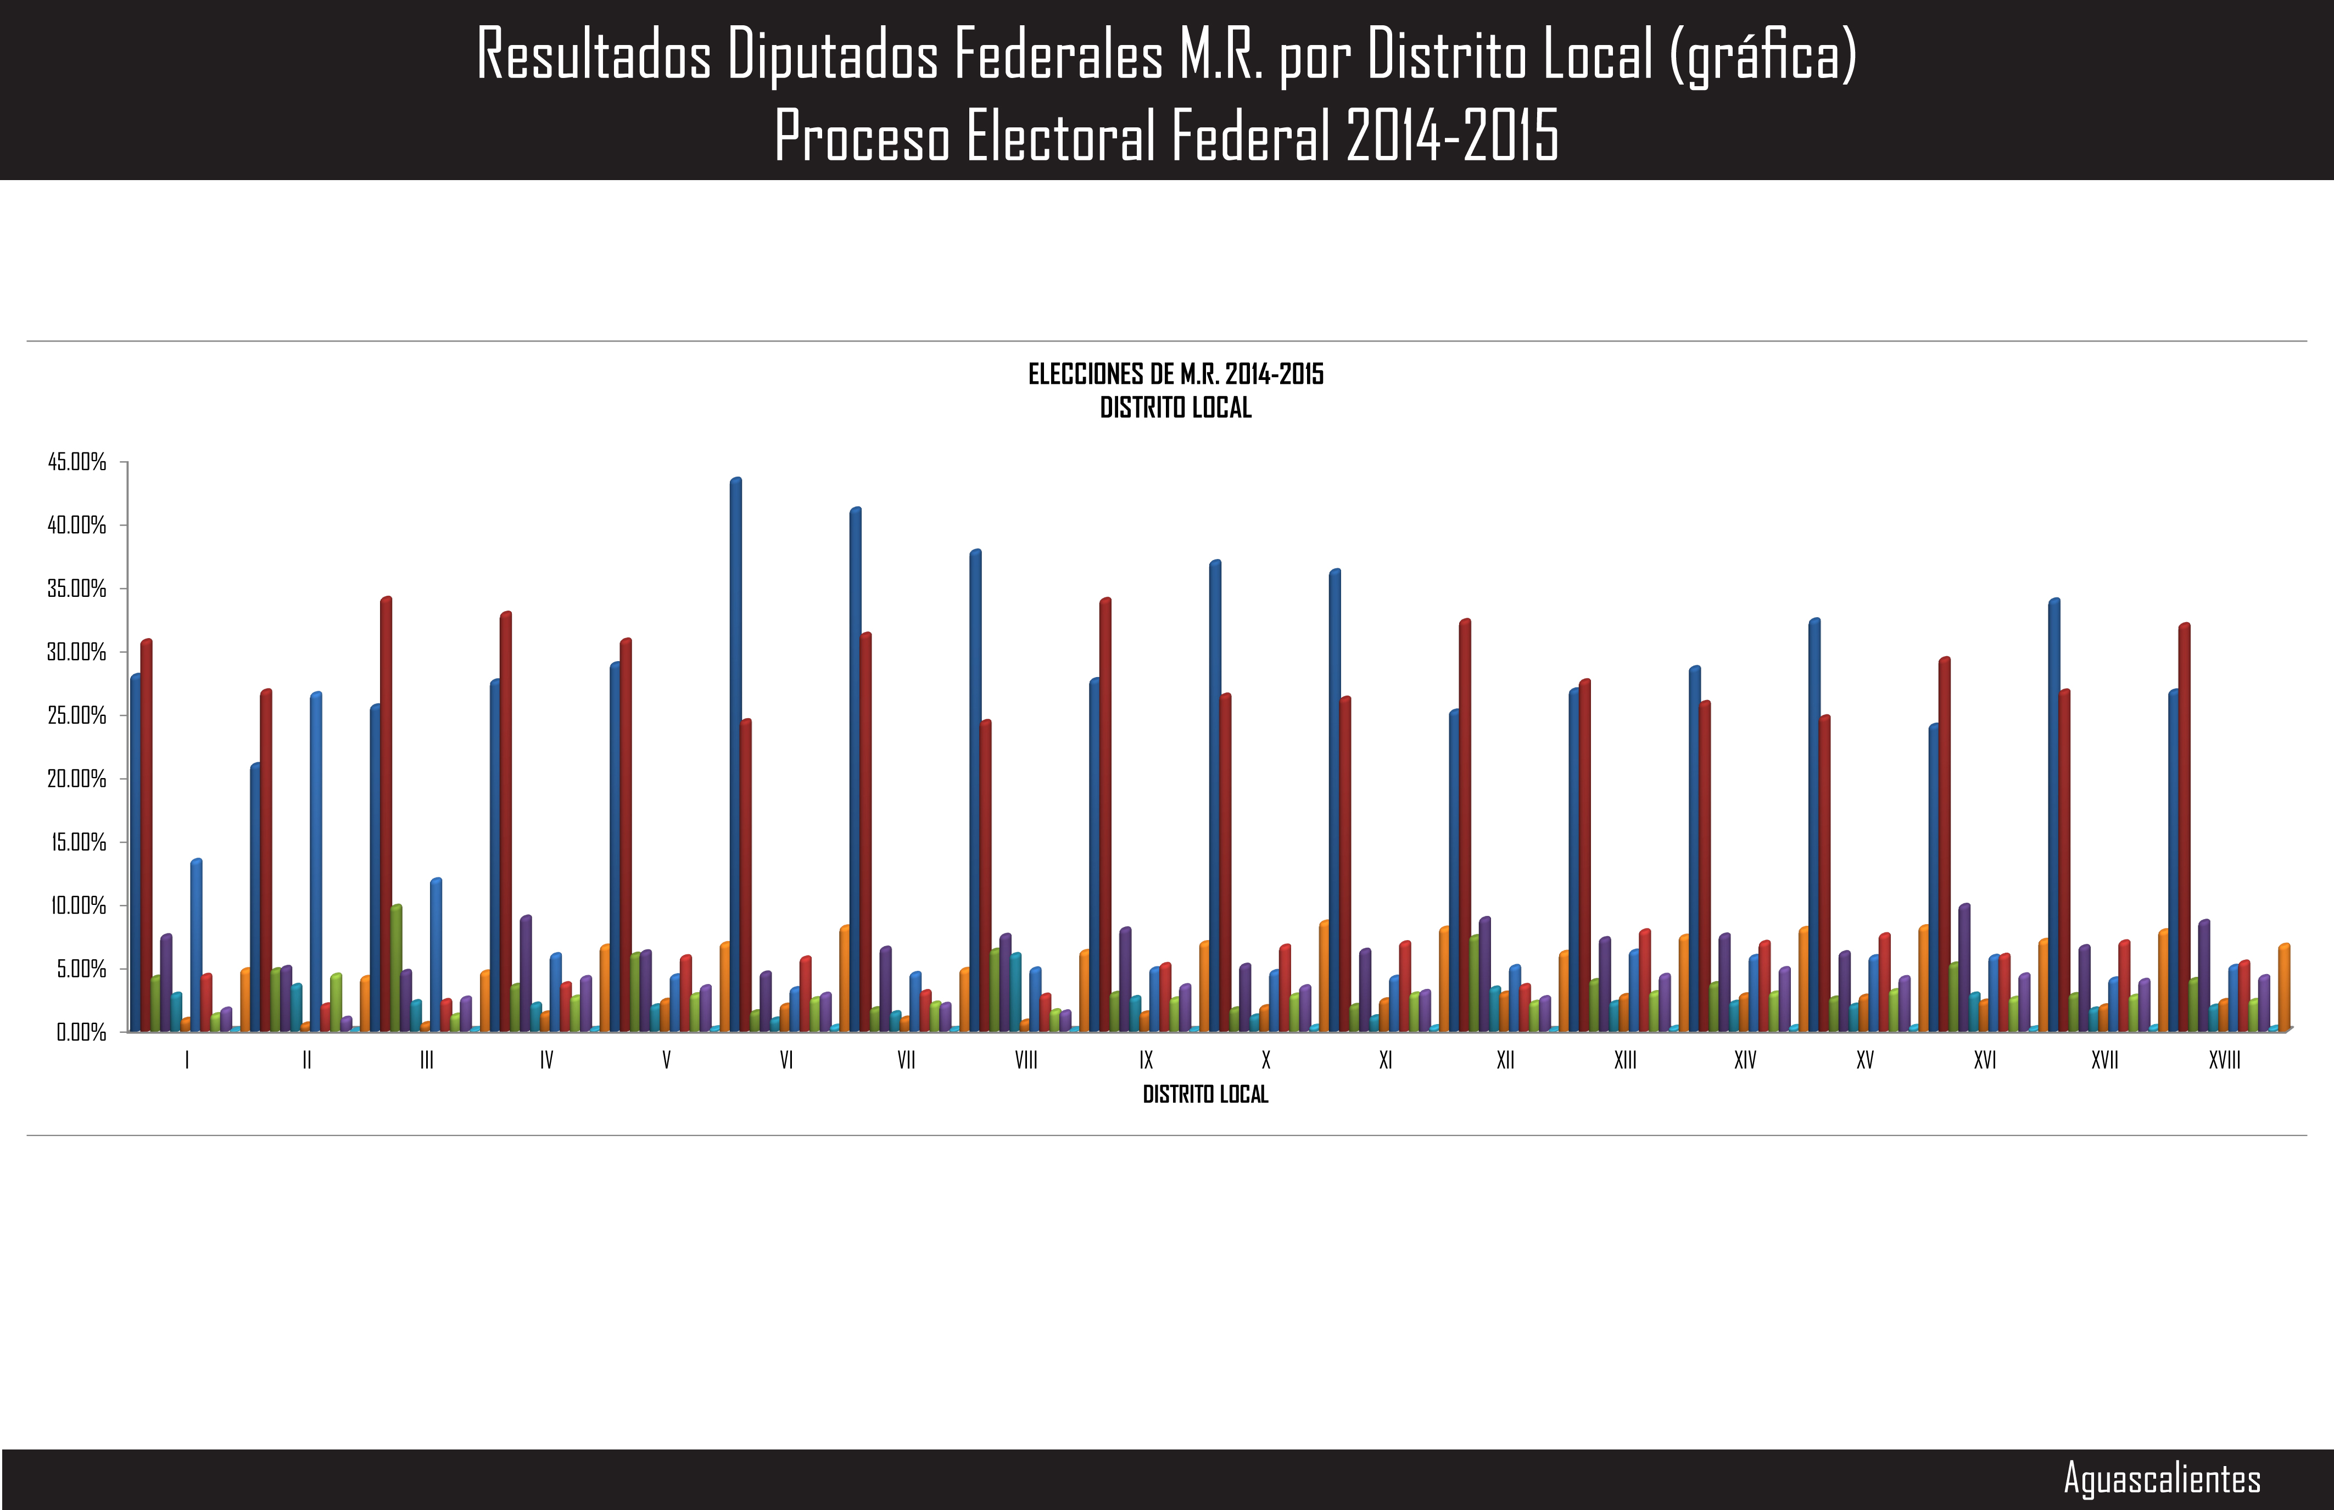Select the dark blue bar in district XVII
2334x1510 pixels.
tap(2053, 814)
